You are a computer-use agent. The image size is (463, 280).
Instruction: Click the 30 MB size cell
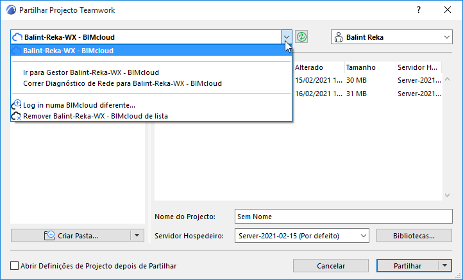(x=357, y=80)
